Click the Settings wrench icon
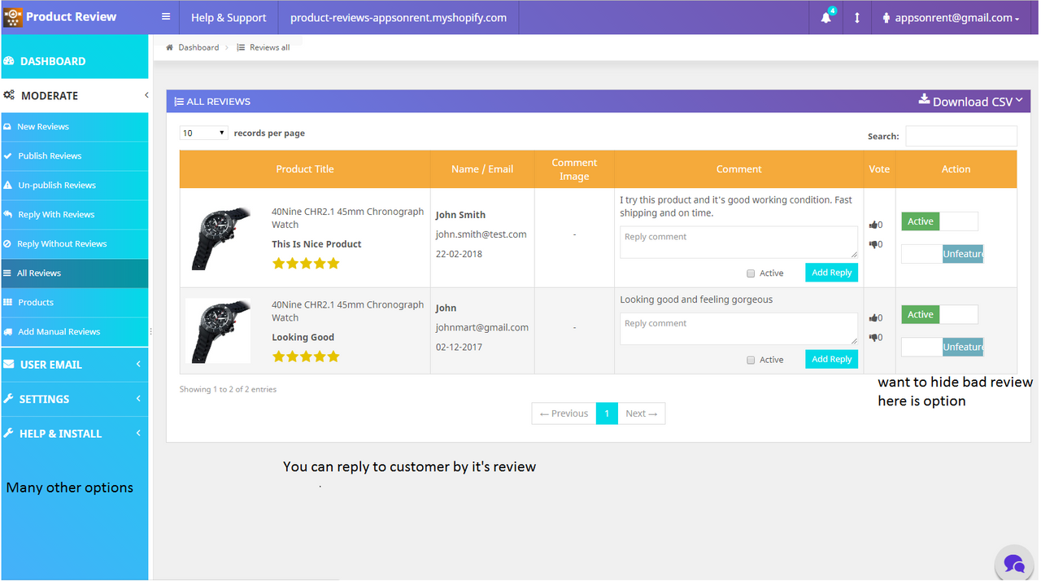 point(9,399)
